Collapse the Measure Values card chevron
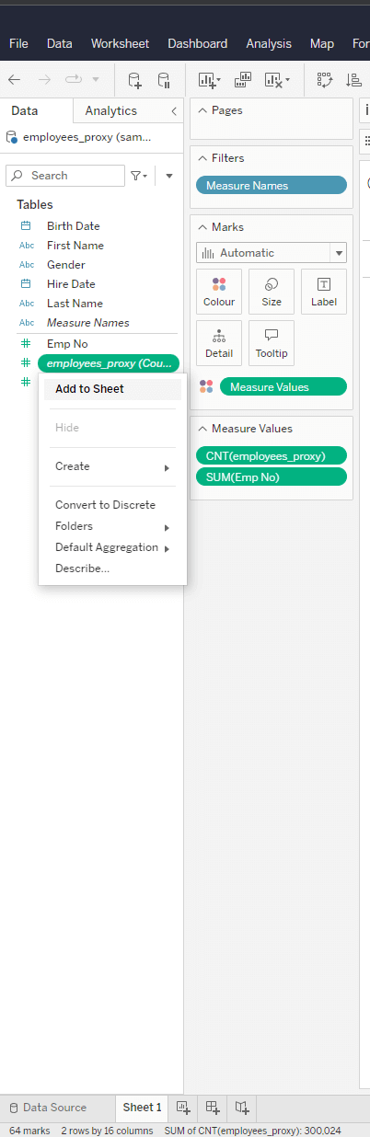This screenshot has height=1137, width=370. pos(201,429)
